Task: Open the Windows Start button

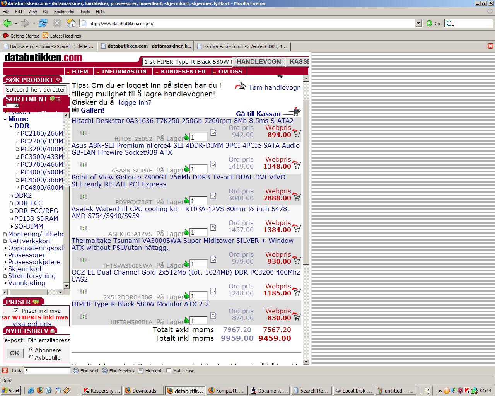Action: click(11, 391)
